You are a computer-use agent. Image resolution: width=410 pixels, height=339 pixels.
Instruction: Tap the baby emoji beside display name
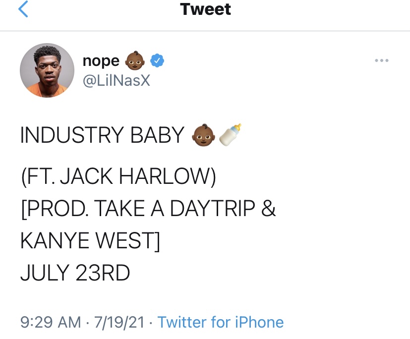pos(135,60)
